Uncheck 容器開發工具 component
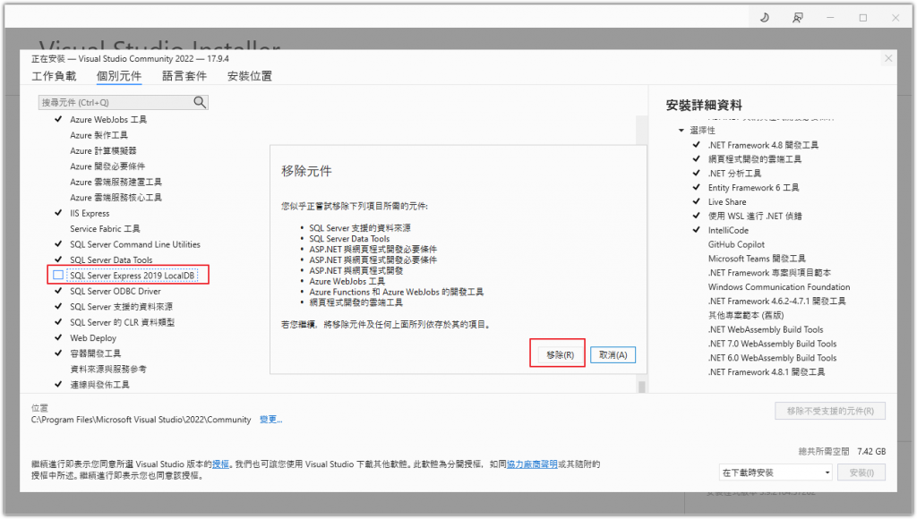917x519 pixels. tap(58, 353)
